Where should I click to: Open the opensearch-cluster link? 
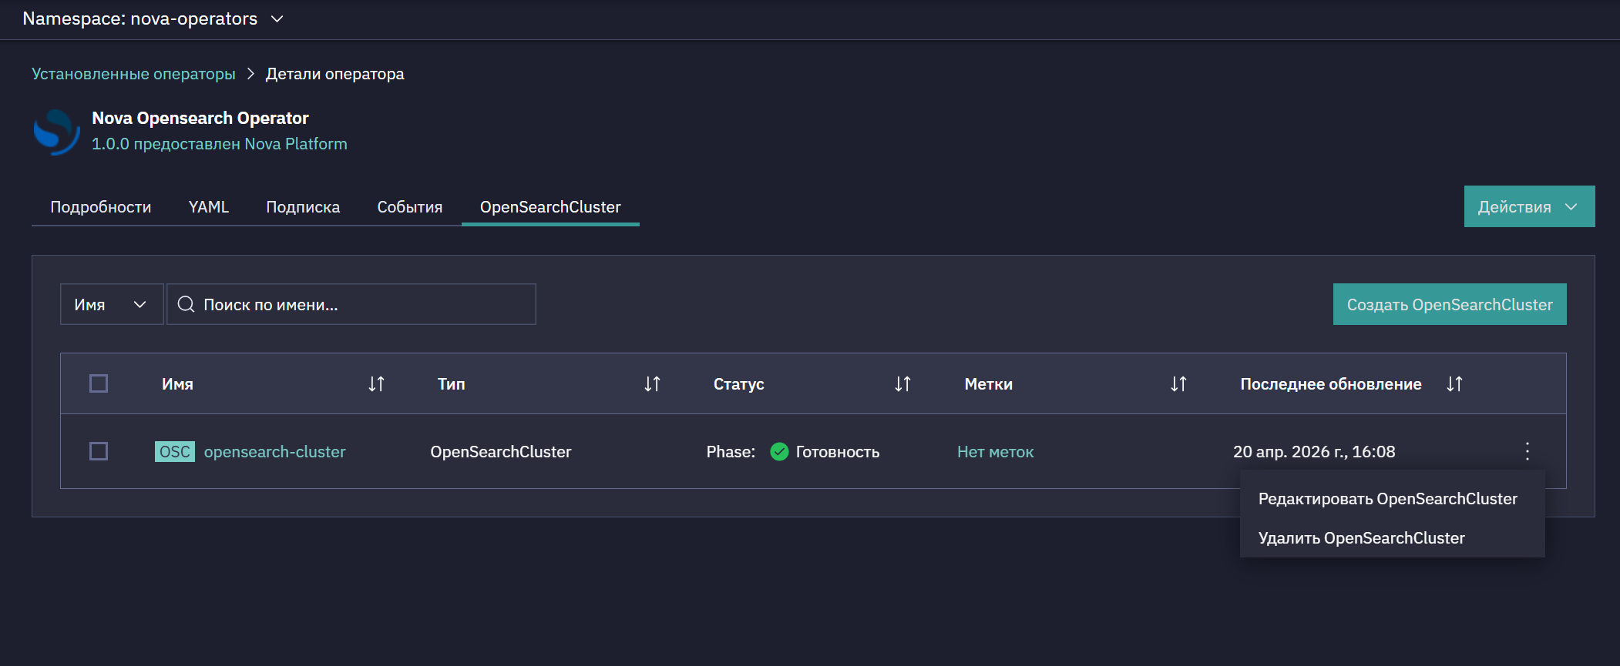274,451
